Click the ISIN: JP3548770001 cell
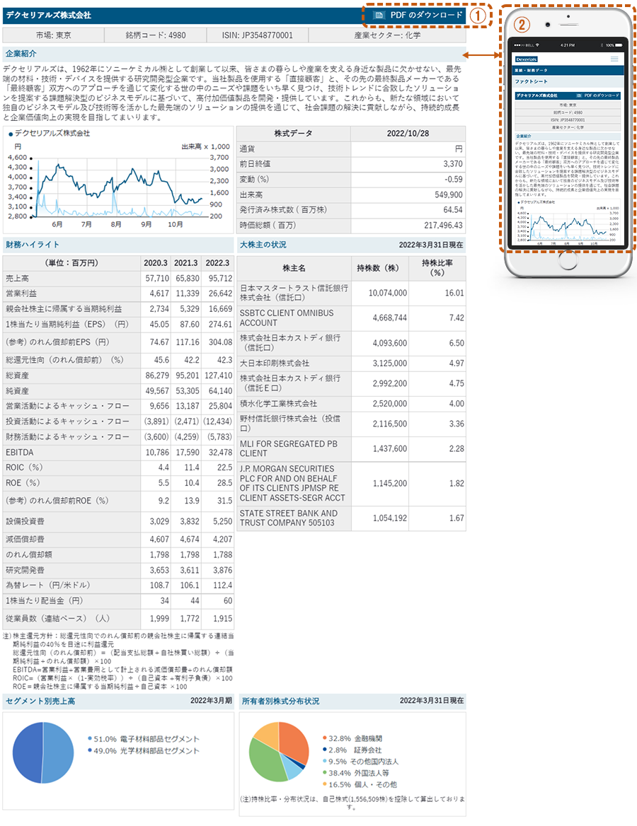This screenshot has height=826, width=637. click(258, 35)
